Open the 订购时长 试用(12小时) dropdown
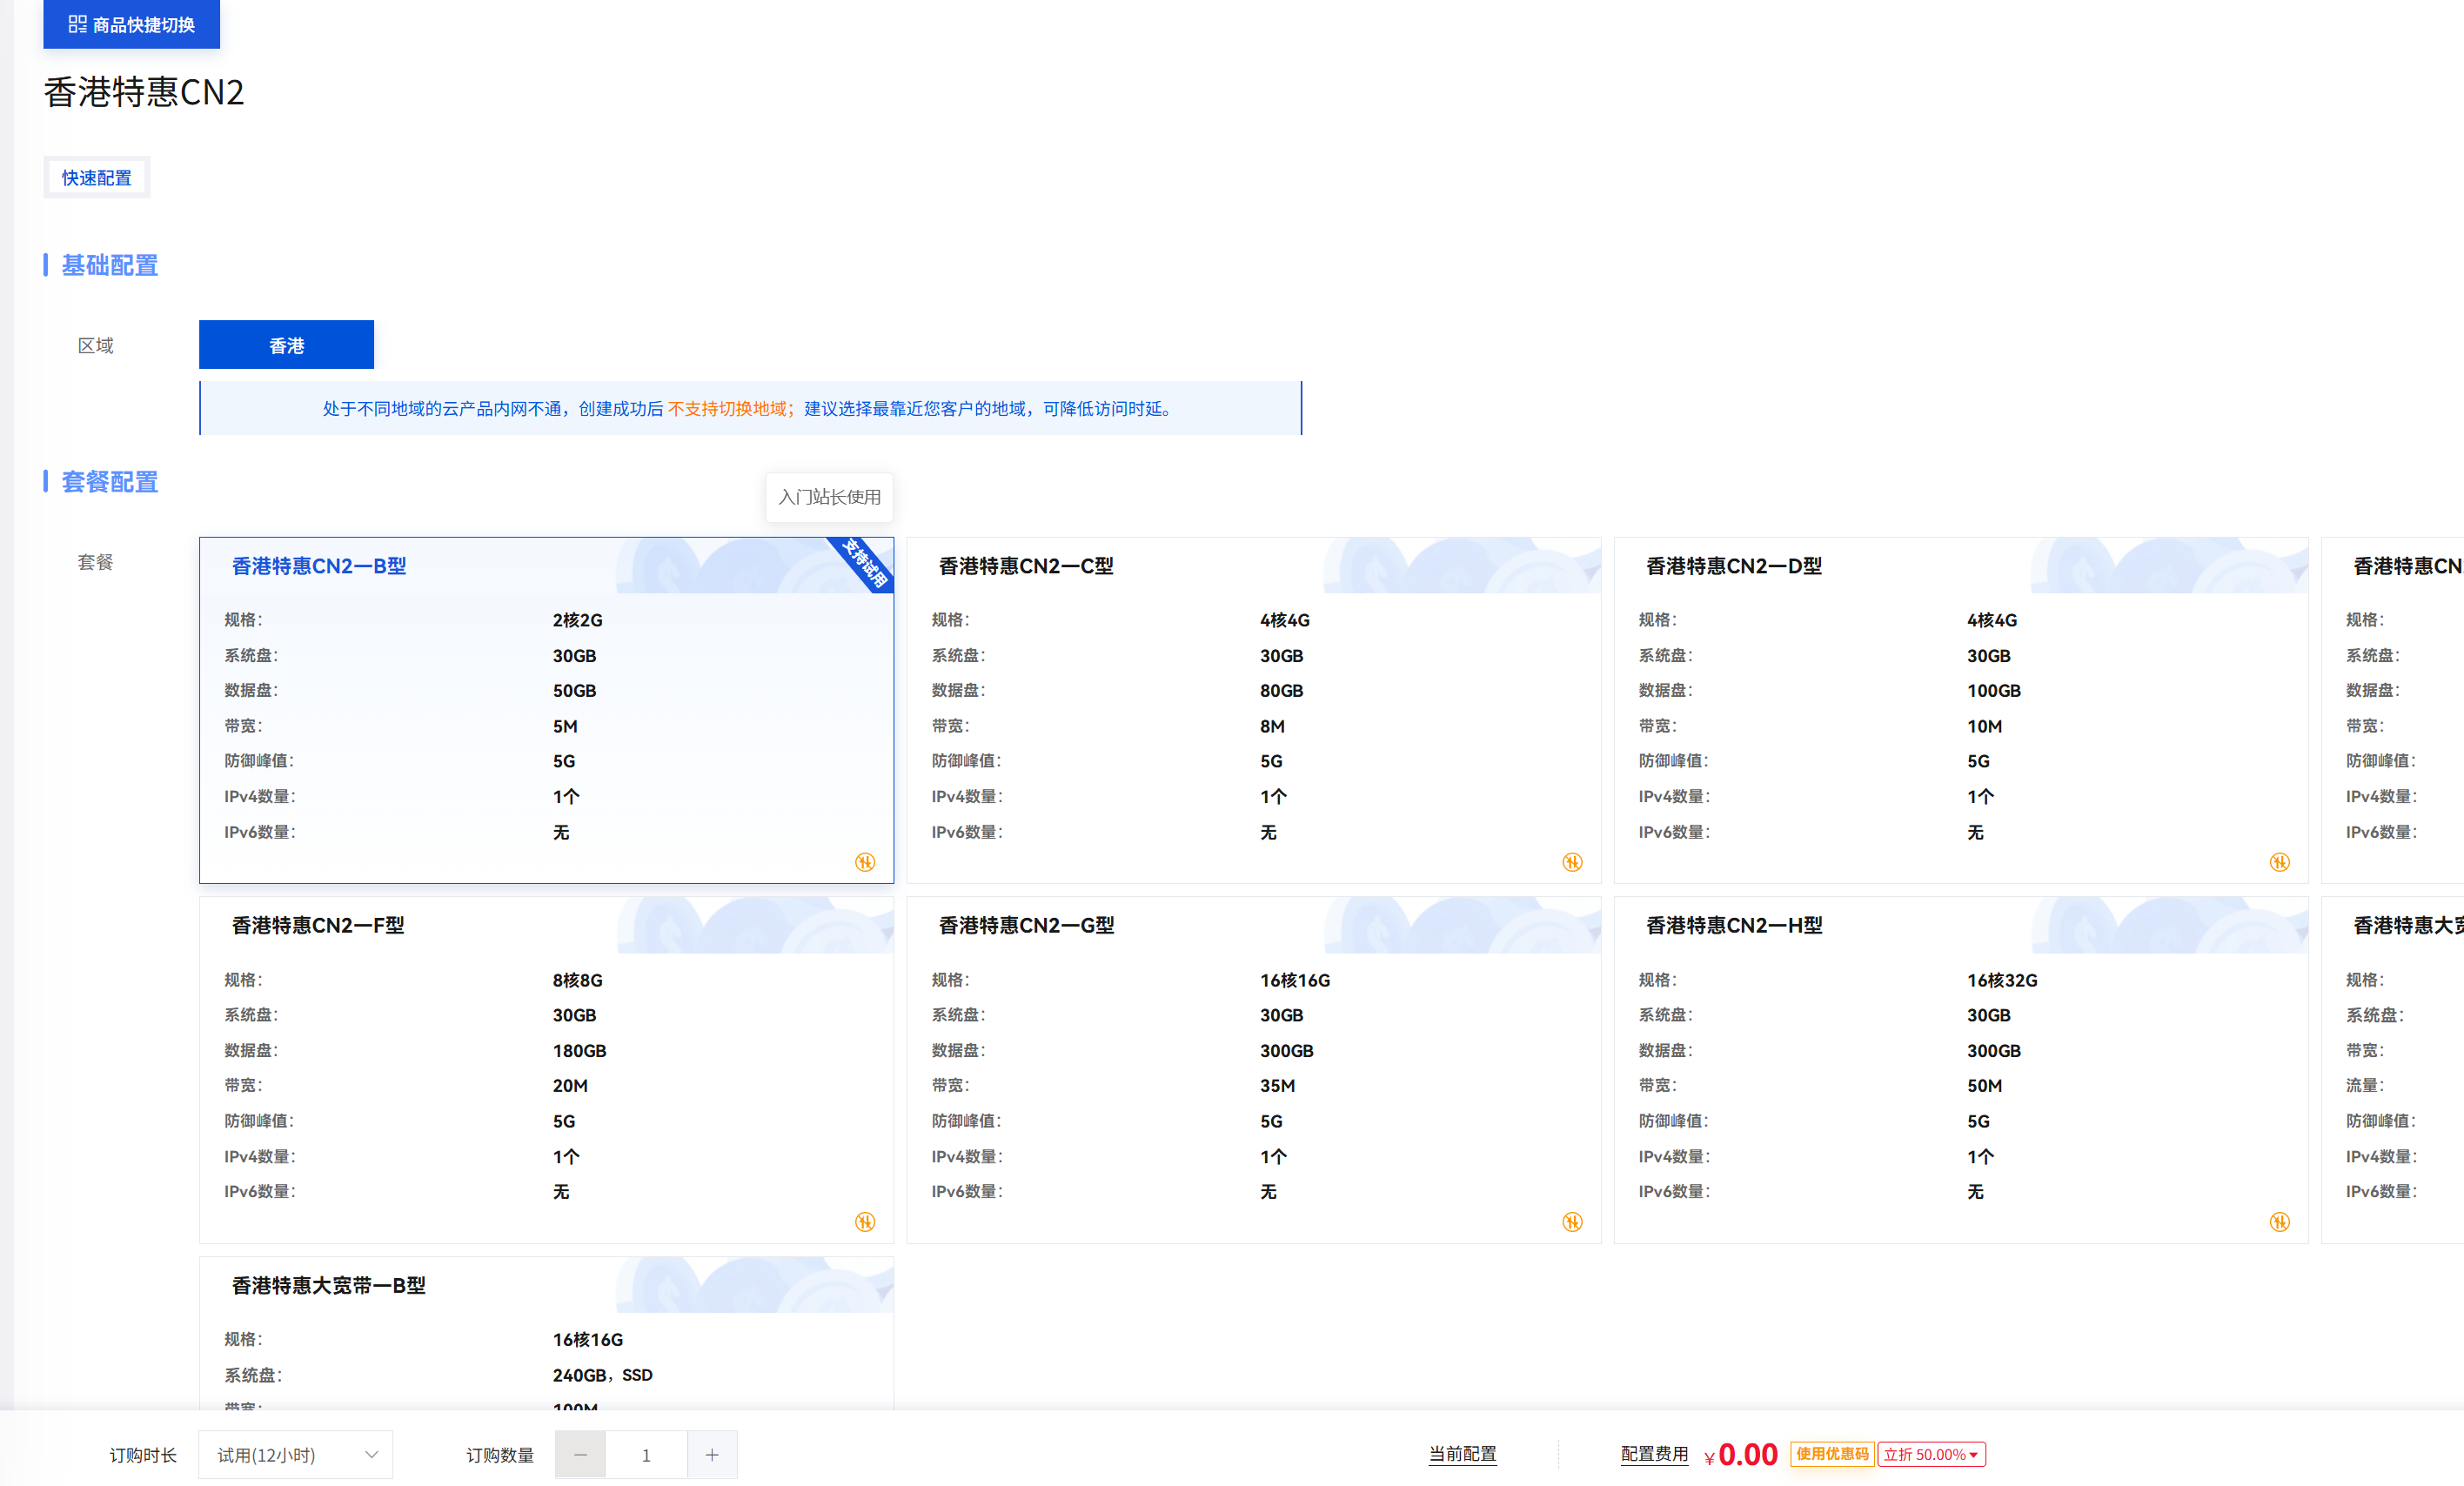2464x1486 pixels. 296,1454
